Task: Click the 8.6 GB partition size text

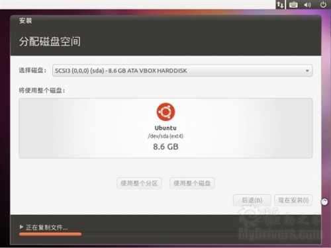Action: [x=165, y=147]
